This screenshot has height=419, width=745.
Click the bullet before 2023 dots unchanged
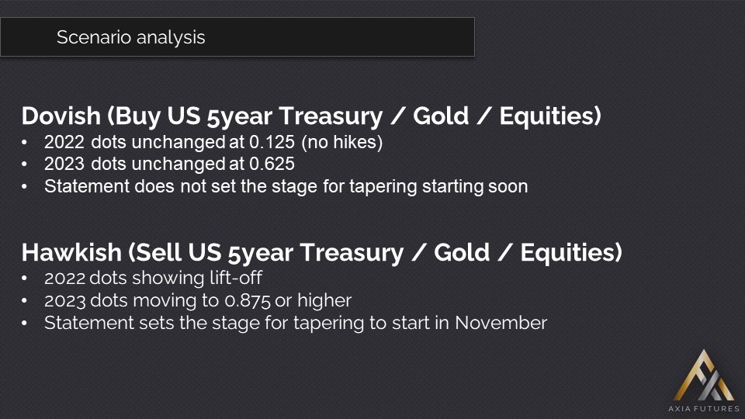(27, 165)
